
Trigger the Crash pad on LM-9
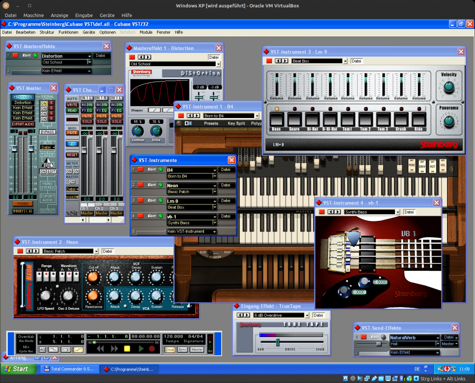pos(401,120)
